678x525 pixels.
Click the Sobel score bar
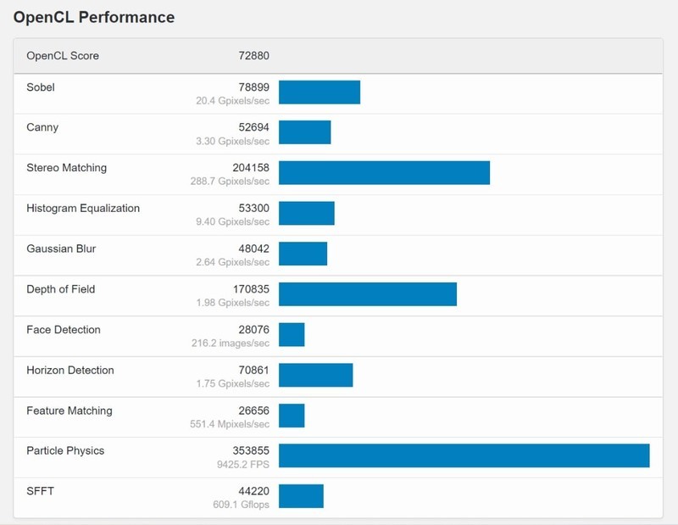(320, 92)
